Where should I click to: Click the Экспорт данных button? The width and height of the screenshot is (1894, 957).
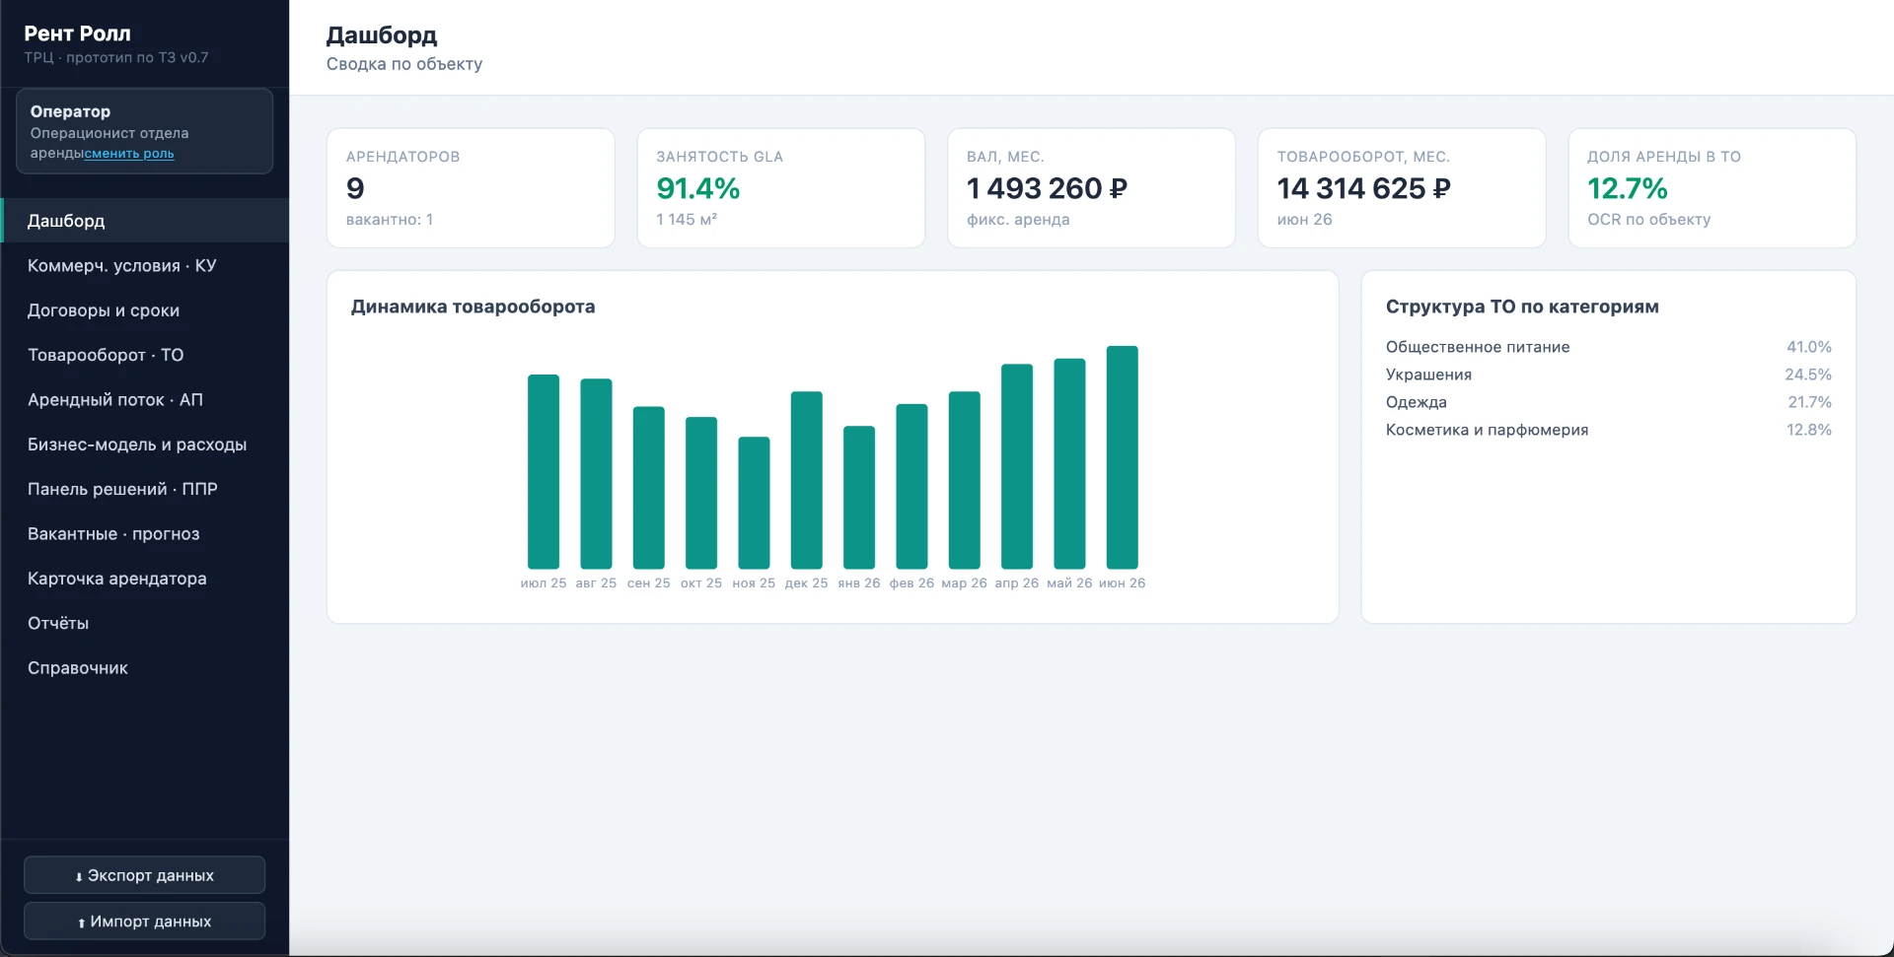click(x=145, y=875)
